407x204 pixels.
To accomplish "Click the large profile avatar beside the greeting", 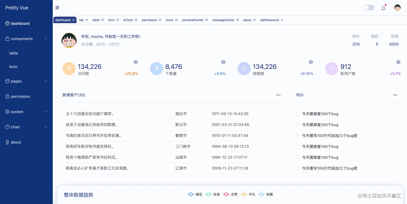I will (x=69, y=40).
